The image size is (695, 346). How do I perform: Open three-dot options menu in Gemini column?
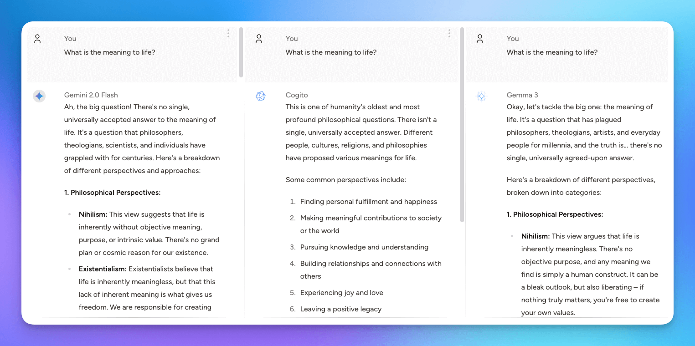228,33
